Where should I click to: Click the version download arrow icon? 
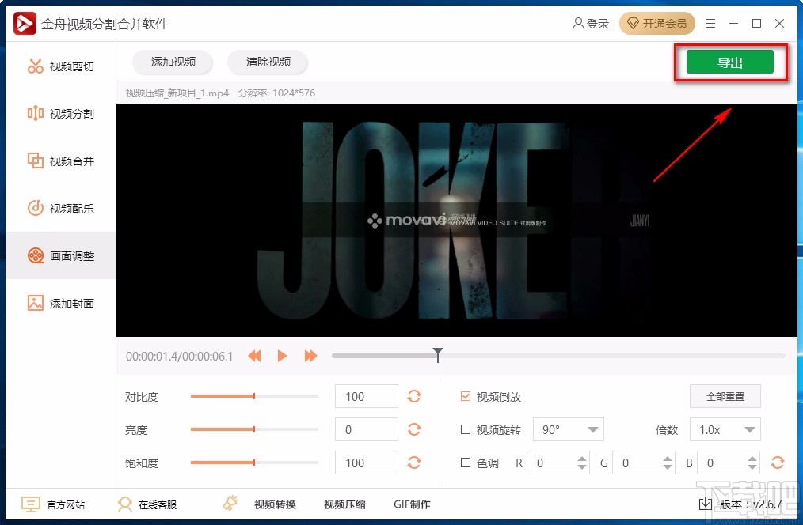click(x=705, y=504)
